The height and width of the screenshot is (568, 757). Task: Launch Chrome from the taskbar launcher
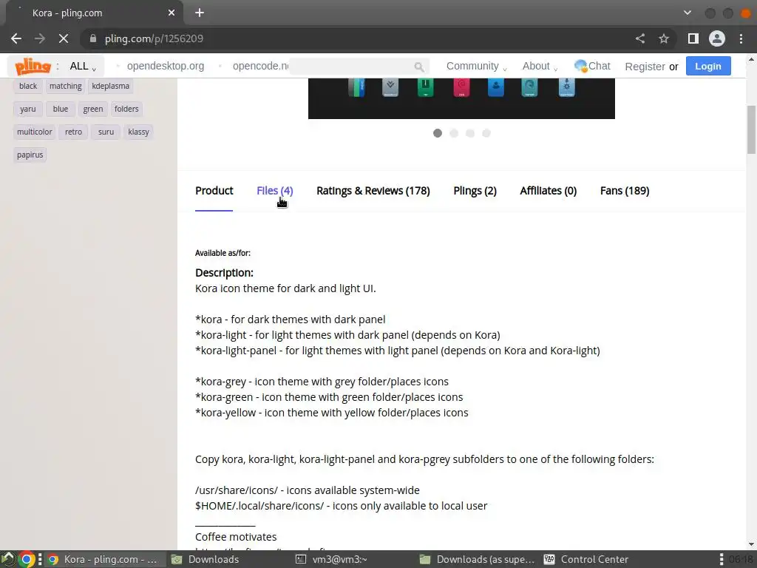(27, 559)
